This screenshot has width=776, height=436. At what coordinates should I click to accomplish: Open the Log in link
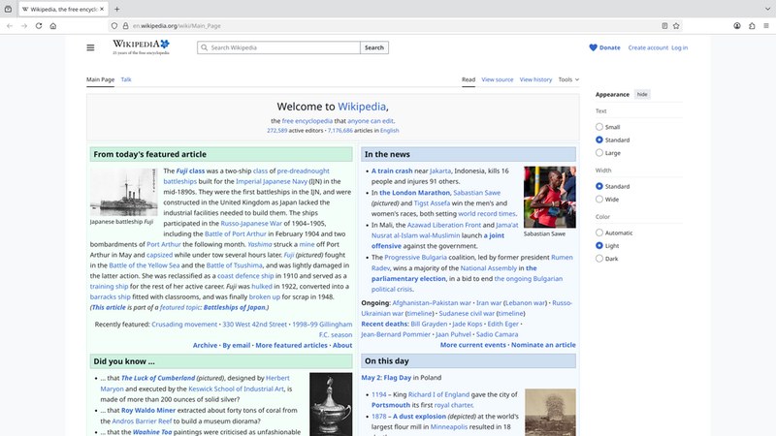(680, 47)
